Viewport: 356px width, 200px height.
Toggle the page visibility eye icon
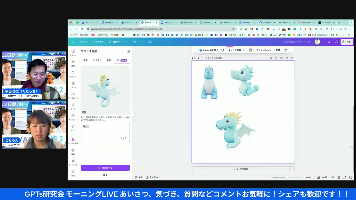point(271,58)
